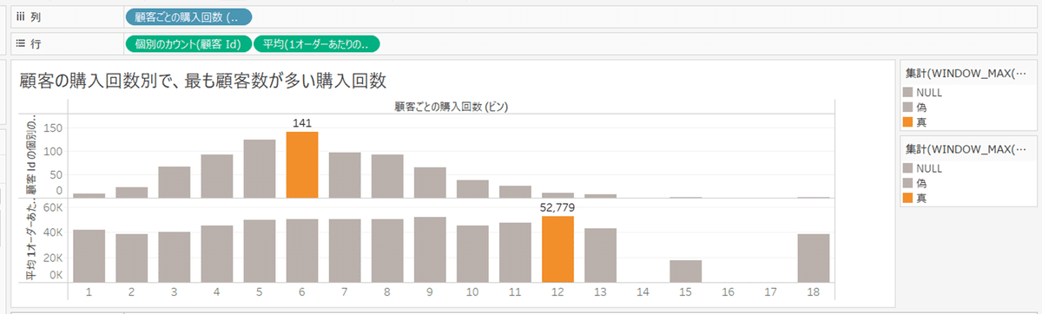The width and height of the screenshot is (1042, 314).
Task: Select bar for bin 18 in lower chart
Action: point(814,258)
